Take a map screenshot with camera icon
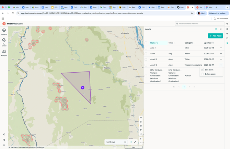Viewport: 230px width, 149px height. tap(141, 126)
